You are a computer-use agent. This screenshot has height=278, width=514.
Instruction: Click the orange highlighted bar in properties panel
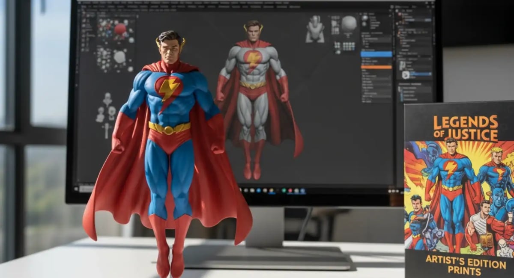pos(376,67)
